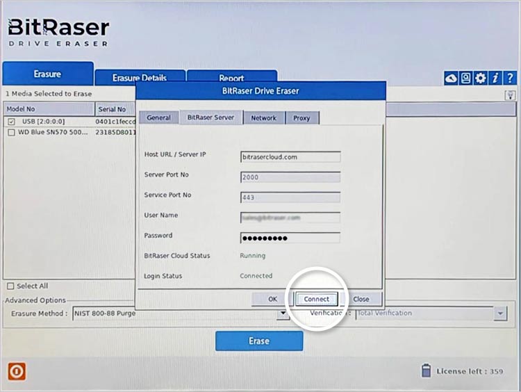The image size is (521, 392).
Task: Click the License left : 359 text
Action: pos(470,371)
